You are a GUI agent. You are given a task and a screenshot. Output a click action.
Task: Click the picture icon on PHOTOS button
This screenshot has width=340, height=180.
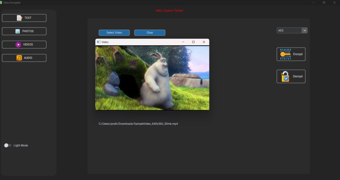click(18, 31)
